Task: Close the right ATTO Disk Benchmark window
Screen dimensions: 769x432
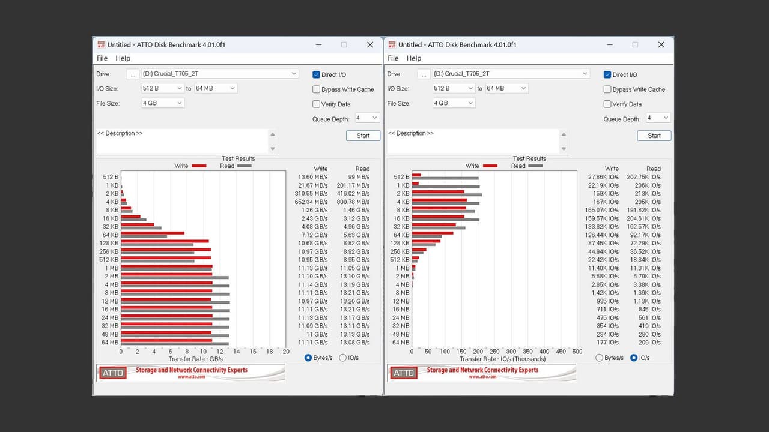Action: (661, 44)
